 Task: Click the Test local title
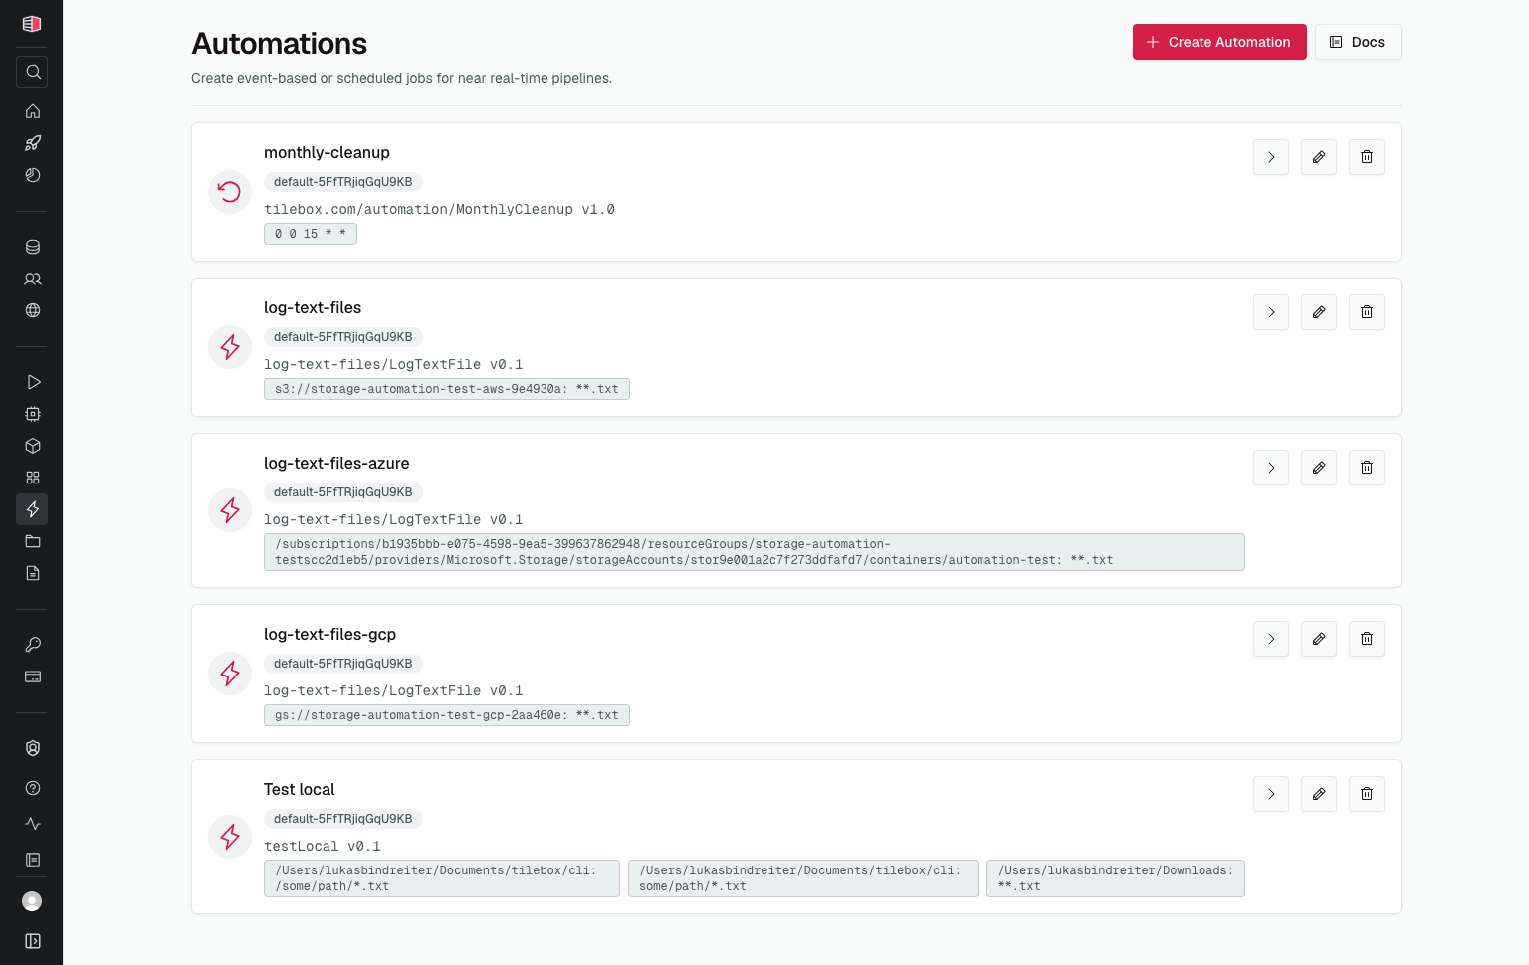[x=299, y=789]
